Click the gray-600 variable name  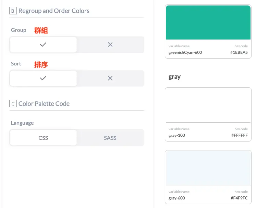176,198
